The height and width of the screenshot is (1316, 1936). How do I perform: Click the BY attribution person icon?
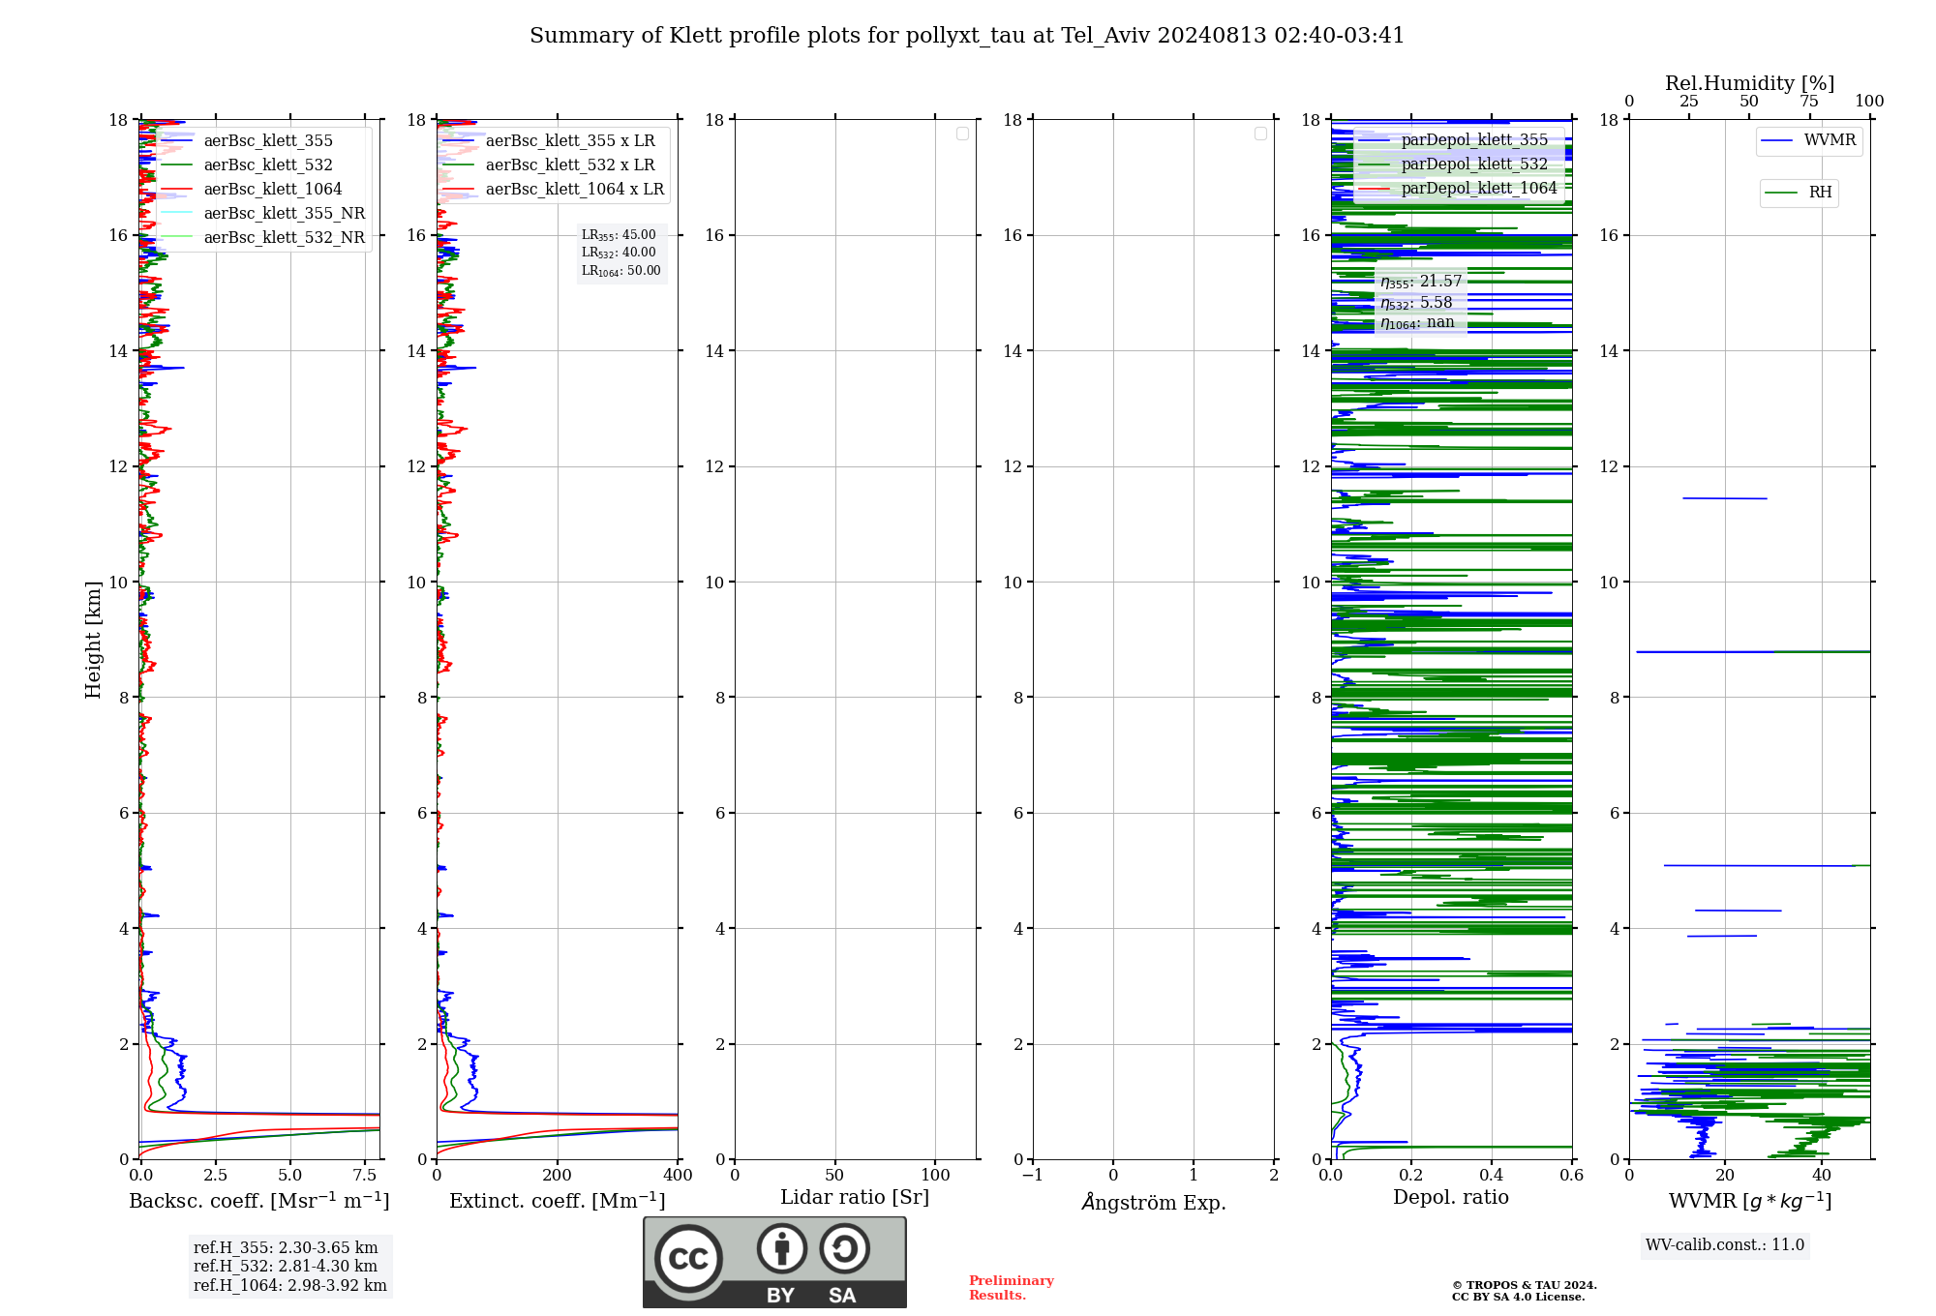coord(782,1248)
